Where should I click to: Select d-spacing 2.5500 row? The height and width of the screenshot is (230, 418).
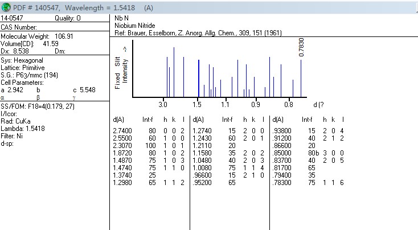(x=149, y=138)
